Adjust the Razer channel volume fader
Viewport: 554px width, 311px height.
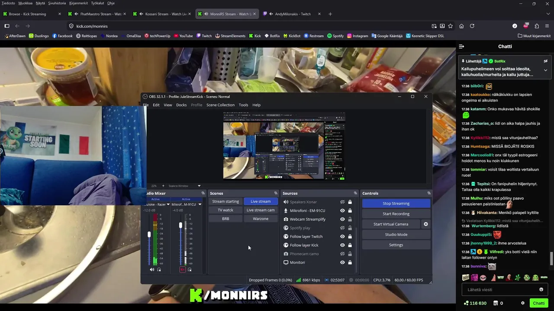149,235
